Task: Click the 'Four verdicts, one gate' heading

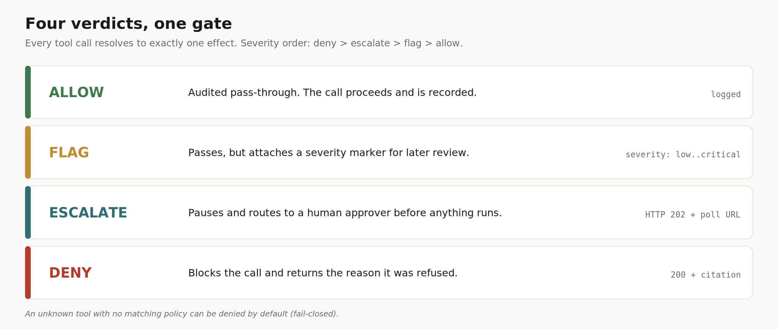Action: click(x=129, y=23)
